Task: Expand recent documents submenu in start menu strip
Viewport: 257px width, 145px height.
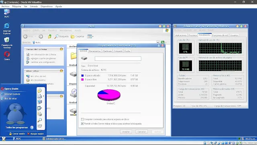Action: (x=43, y=96)
